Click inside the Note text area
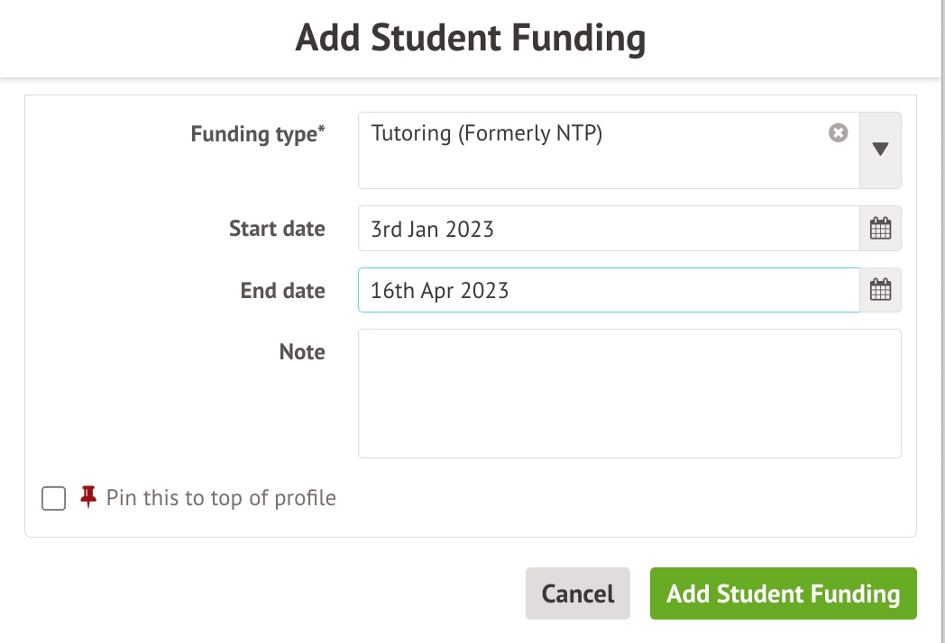 pos(629,394)
